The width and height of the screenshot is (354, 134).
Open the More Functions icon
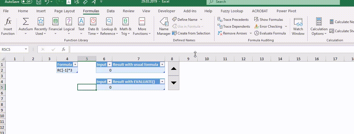coord(142,22)
